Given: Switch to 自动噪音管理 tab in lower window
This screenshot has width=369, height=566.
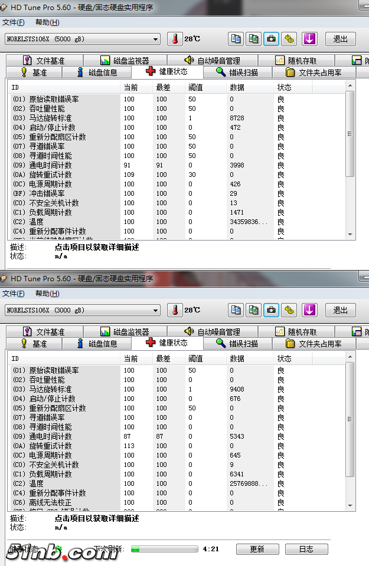Looking at the screenshot, I should (x=213, y=331).
